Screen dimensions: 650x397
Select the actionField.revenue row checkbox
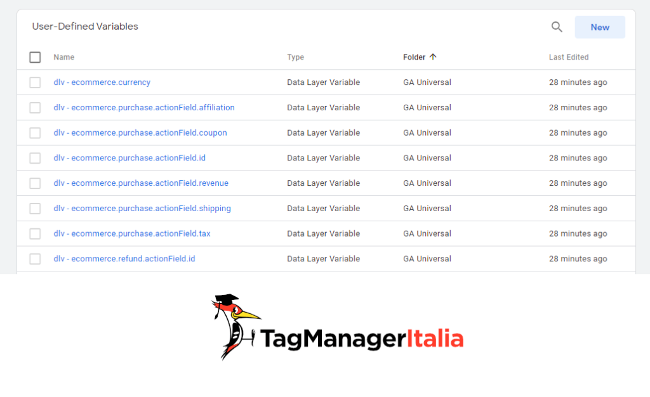(36, 183)
